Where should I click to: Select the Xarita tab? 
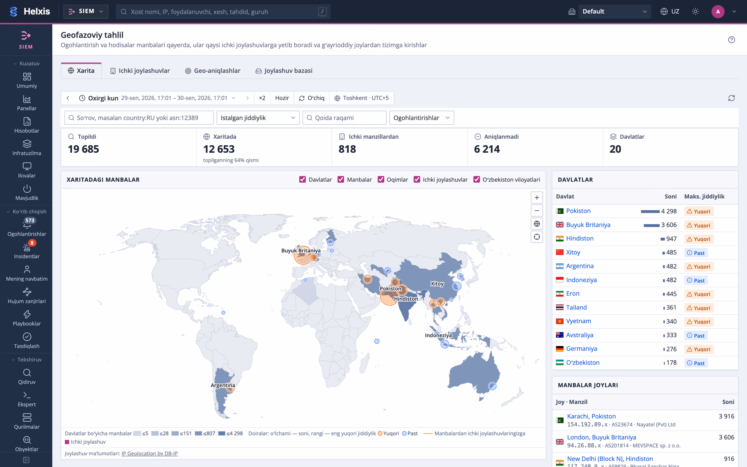[x=81, y=71]
